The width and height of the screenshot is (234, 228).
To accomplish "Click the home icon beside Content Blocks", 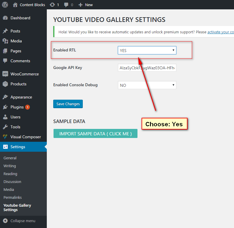I will coord(15,5).
